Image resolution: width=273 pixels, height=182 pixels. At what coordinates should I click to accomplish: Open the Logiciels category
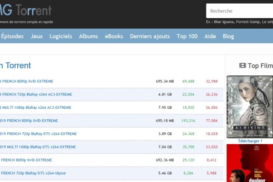pyautogui.click(x=61, y=36)
